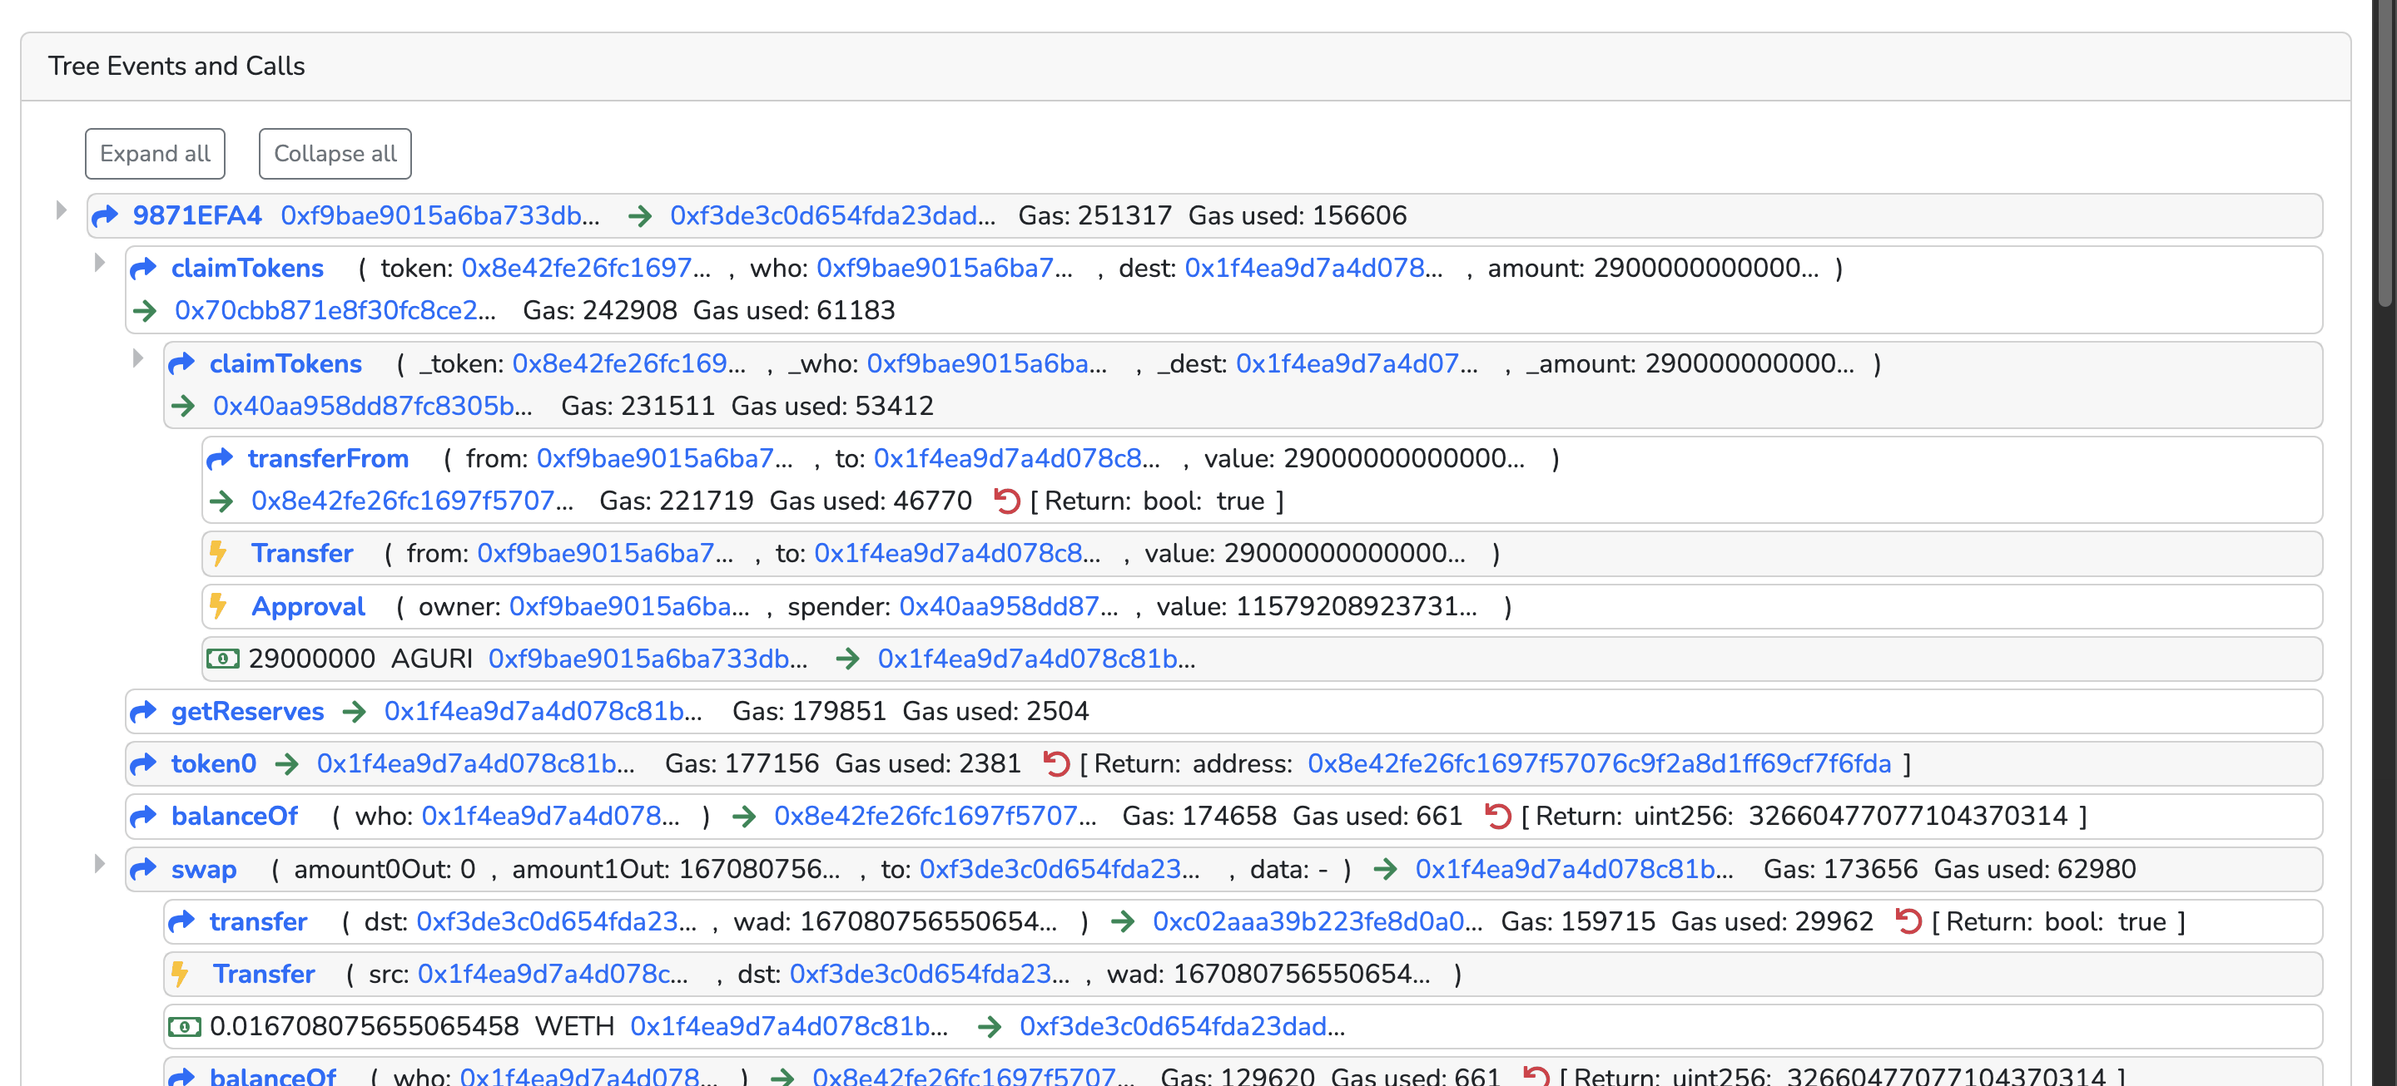This screenshot has width=2397, height=1086.
Task: Click the red return icon in token0 row
Action: pos(1056,763)
